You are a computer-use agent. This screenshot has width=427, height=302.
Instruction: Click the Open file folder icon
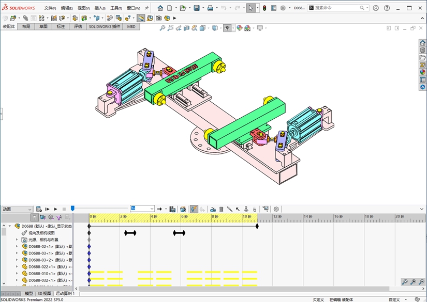(183, 8)
